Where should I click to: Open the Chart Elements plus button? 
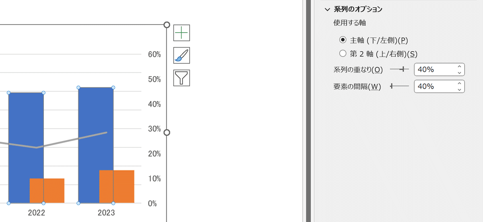tap(182, 33)
